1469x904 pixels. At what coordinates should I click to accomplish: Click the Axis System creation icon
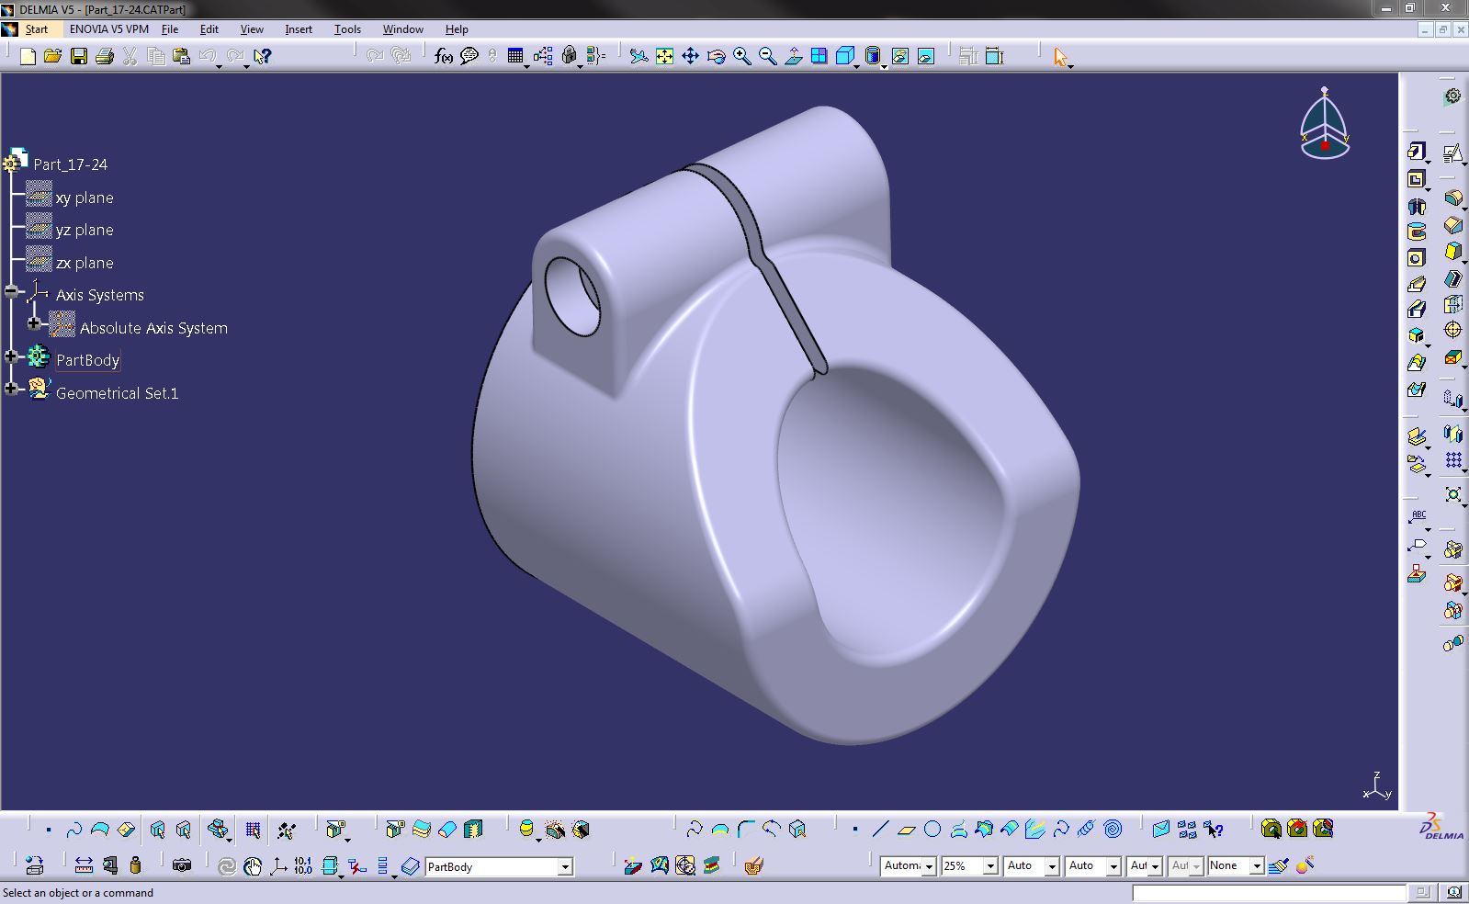coord(277,865)
